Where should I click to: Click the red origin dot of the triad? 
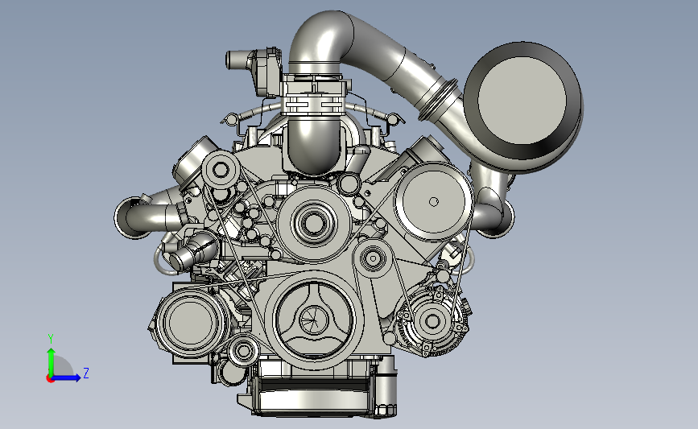point(50,379)
